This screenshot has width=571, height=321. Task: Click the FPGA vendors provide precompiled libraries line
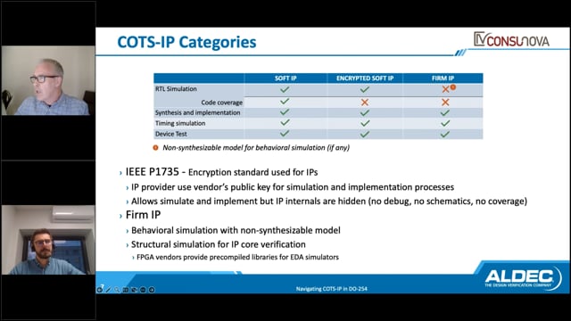point(237,258)
